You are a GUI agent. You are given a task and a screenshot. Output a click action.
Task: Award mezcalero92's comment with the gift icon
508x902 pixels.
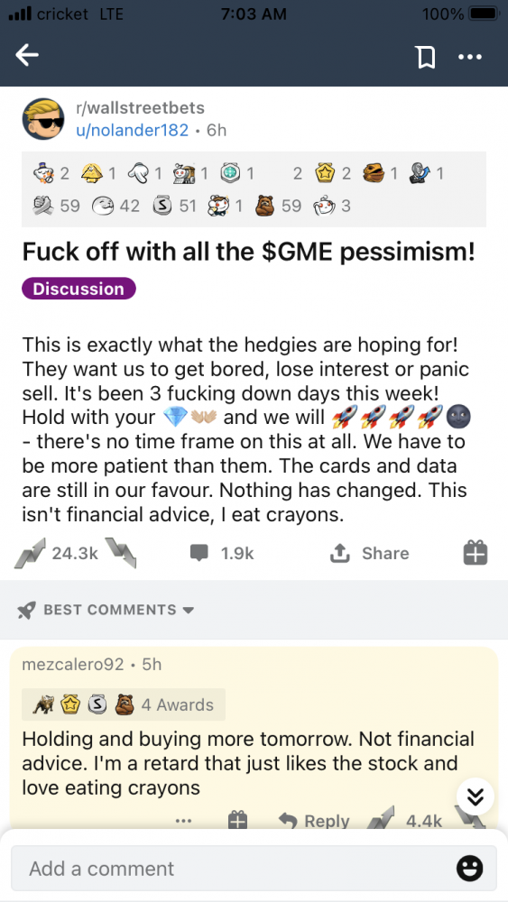pyautogui.click(x=237, y=820)
